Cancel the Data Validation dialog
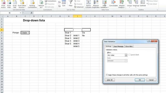The image size is (166, 93). pyautogui.click(x=151, y=80)
